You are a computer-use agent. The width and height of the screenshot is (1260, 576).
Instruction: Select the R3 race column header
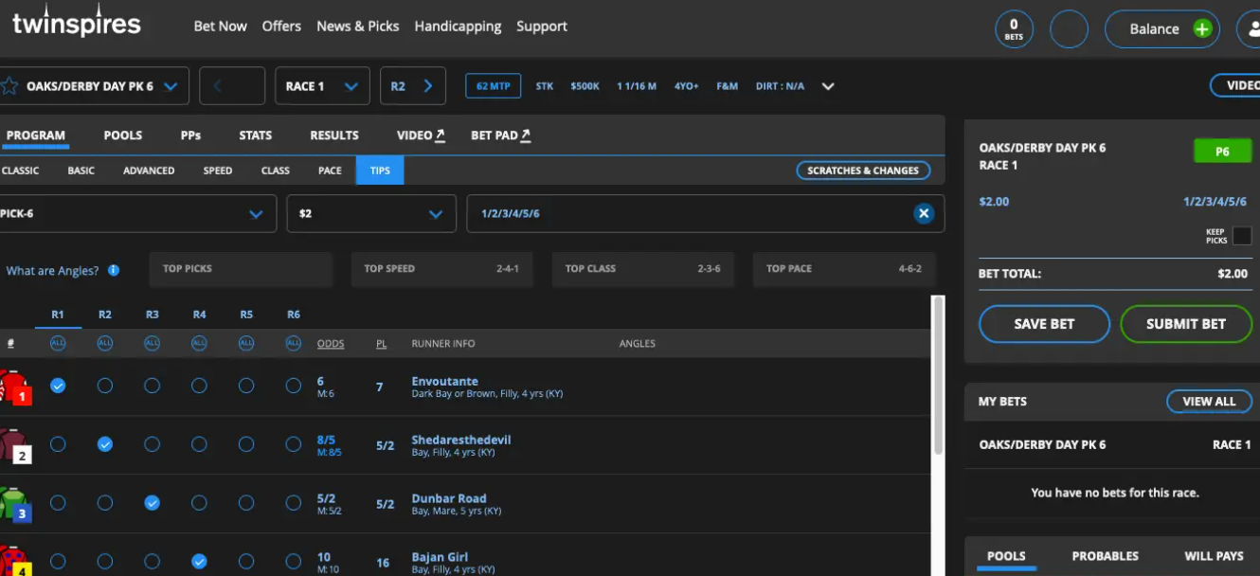pyautogui.click(x=152, y=315)
